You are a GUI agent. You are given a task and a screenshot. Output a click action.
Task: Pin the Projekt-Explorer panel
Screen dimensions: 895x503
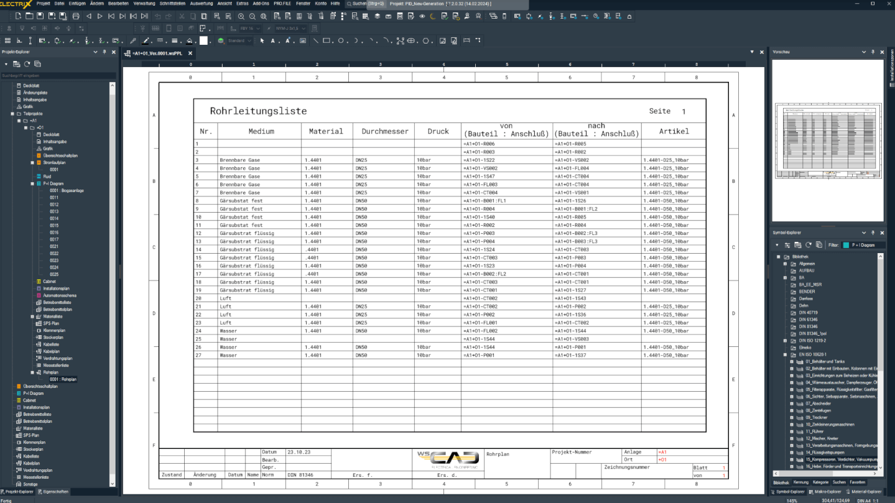click(x=104, y=52)
